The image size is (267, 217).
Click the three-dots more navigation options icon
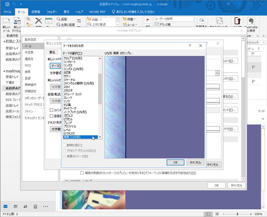point(46,206)
